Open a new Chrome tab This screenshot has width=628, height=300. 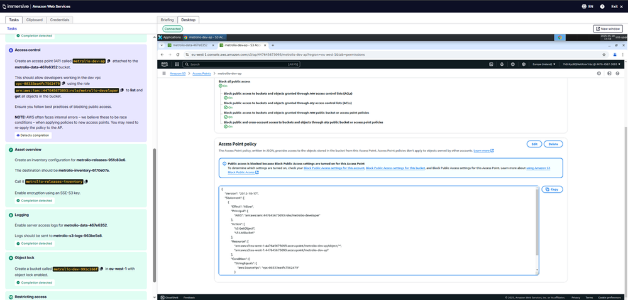tap(273, 45)
